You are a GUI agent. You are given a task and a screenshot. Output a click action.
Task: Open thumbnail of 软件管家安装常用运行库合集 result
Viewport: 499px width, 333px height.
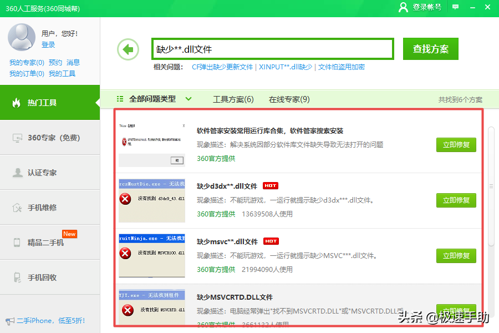[x=152, y=144]
